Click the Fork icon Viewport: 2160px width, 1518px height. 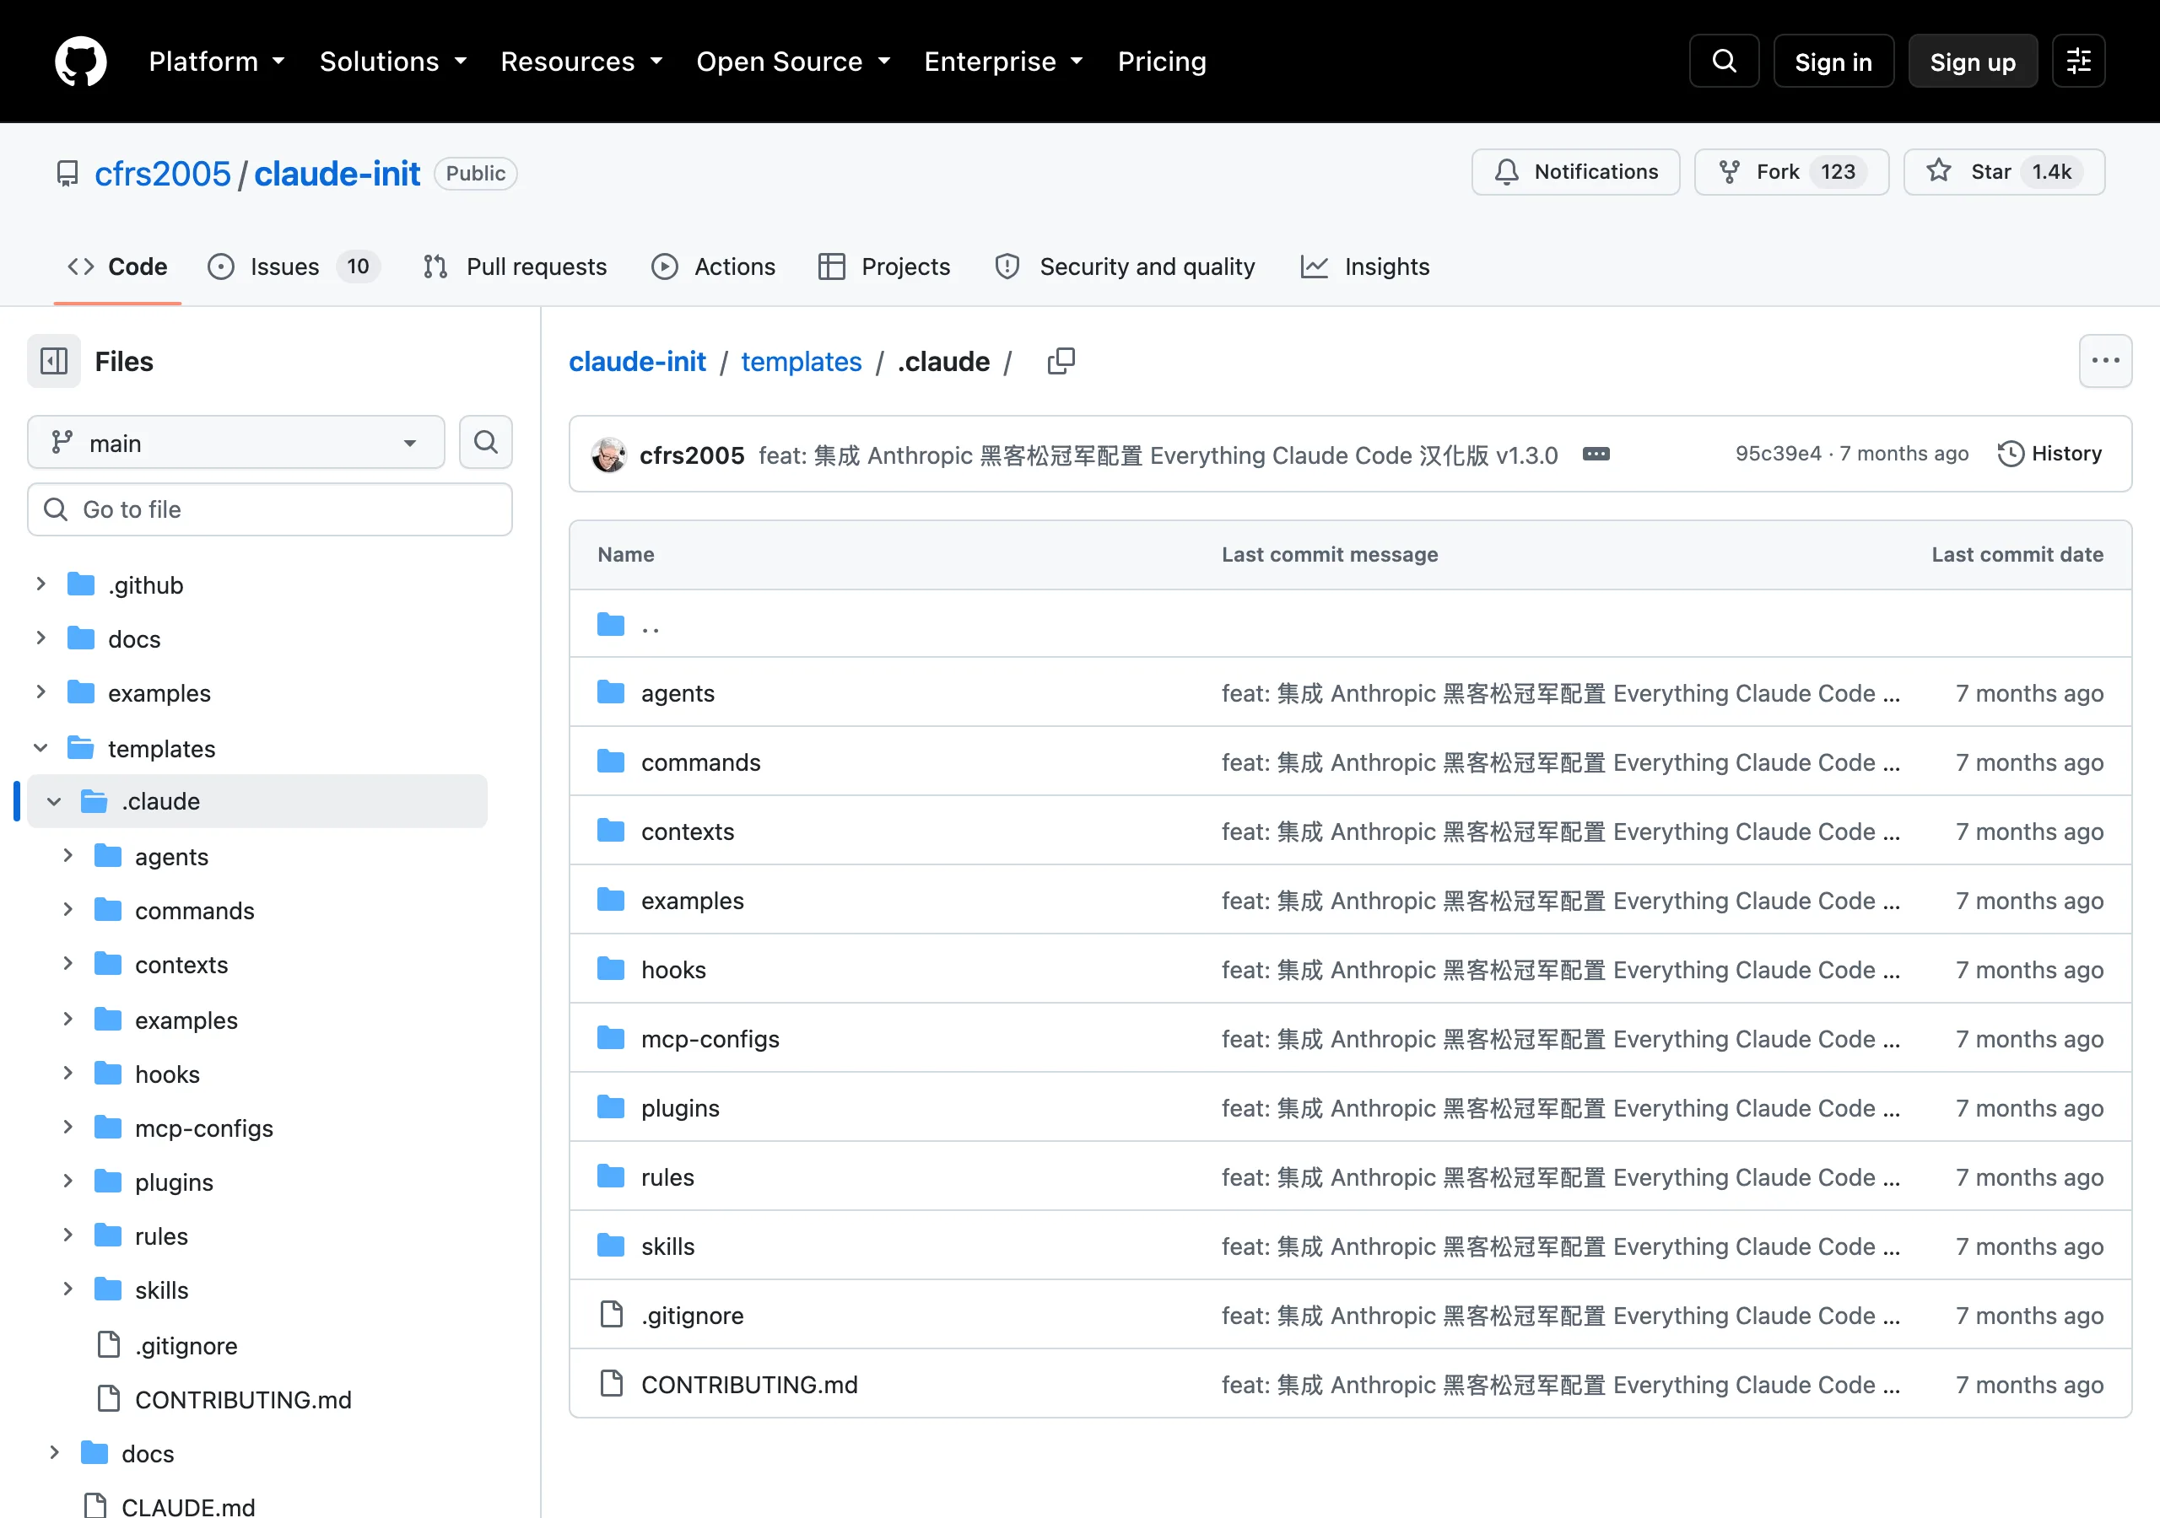point(1729,172)
